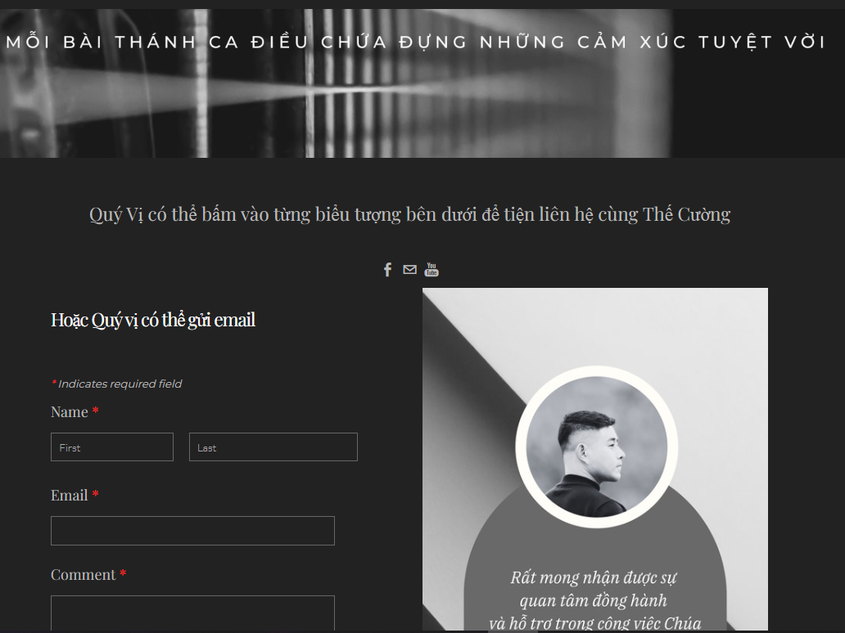Open the YouTube channel icon
Viewport: 845px width, 633px height.
[432, 270]
